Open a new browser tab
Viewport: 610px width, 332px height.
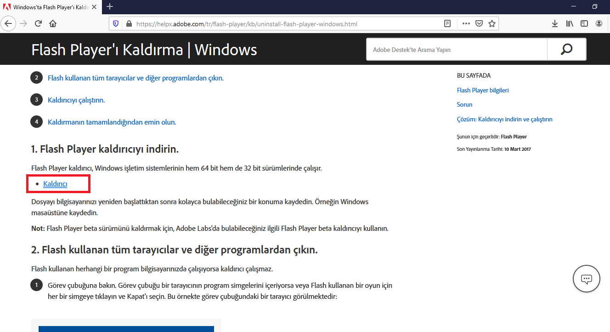coord(110,7)
